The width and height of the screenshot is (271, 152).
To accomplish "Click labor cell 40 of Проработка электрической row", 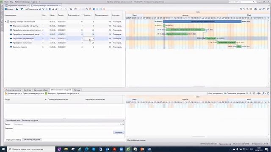I will coord(89,30).
